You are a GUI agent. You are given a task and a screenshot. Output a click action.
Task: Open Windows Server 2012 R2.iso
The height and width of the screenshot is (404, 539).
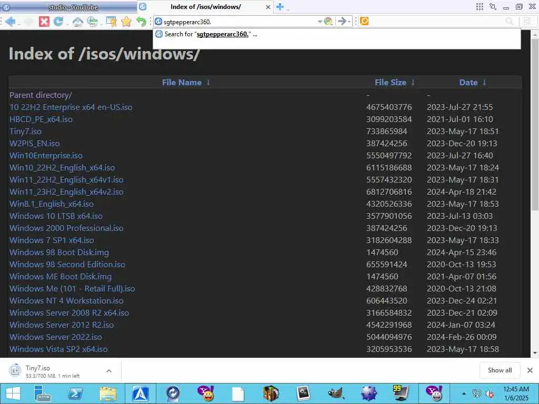[62, 325]
